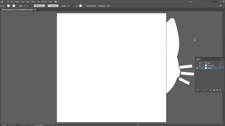
Task: Click the Illustrator Home icon
Action: point(2,2)
